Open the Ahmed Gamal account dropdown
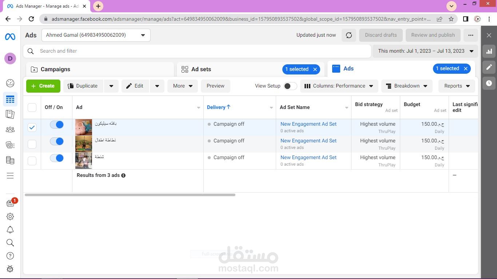The height and width of the screenshot is (279, 497). tap(96, 35)
